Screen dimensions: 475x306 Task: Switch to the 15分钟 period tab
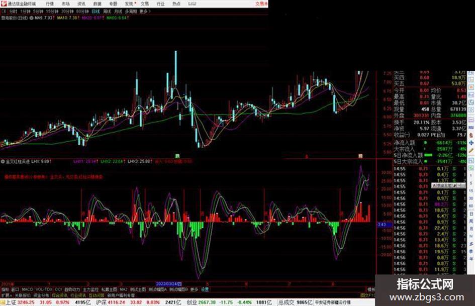coord(52,12)
